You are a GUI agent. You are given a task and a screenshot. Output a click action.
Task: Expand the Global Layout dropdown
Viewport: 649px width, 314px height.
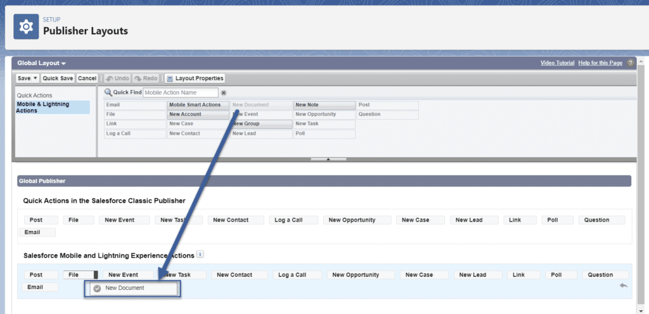[42, 63]
